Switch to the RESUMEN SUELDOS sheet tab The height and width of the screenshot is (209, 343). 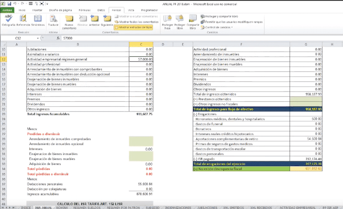click(x=87, y=207)
